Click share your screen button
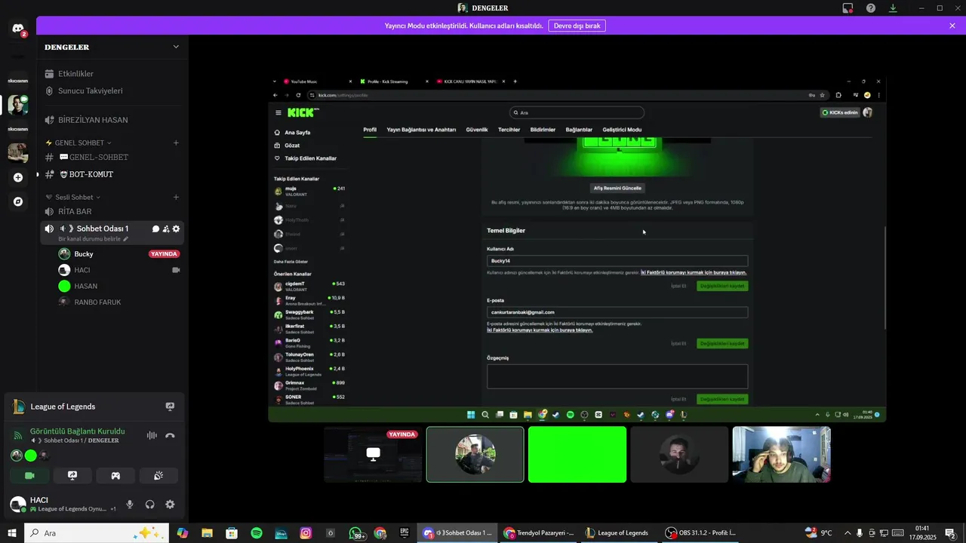Screen dimensions: 966x543 (x=72, y=476)
